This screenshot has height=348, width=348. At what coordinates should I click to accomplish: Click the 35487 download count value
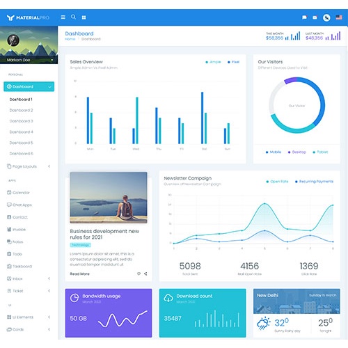[x=173, y=318]
